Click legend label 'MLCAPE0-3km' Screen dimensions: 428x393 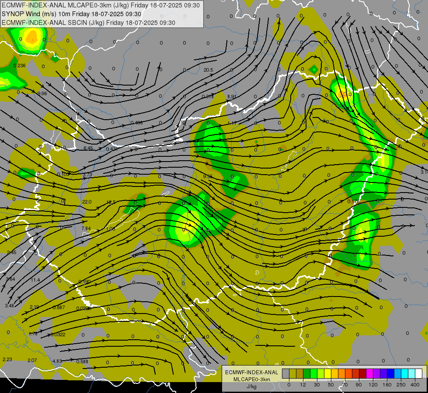click(251, 379)
